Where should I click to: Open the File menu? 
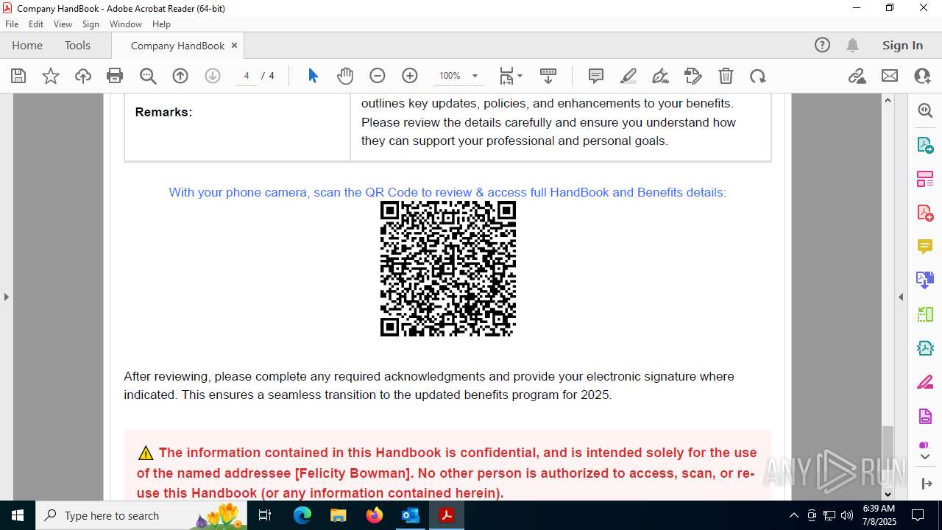point(12,24)
